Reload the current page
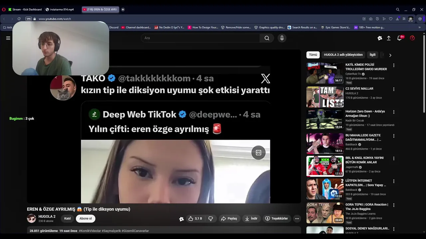426x239 pixels. tap(19, 19)
